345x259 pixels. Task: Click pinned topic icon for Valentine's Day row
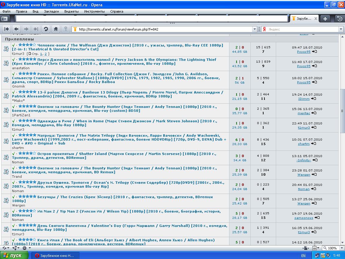tap(6, 230)
